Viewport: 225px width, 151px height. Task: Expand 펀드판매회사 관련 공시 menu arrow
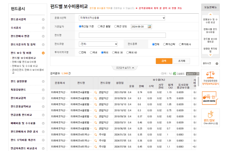click(x=43, y=132)
